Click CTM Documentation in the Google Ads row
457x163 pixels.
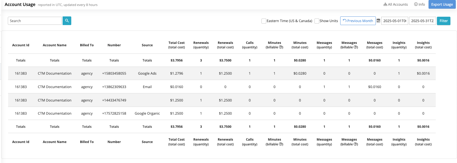tap(55, 73)
